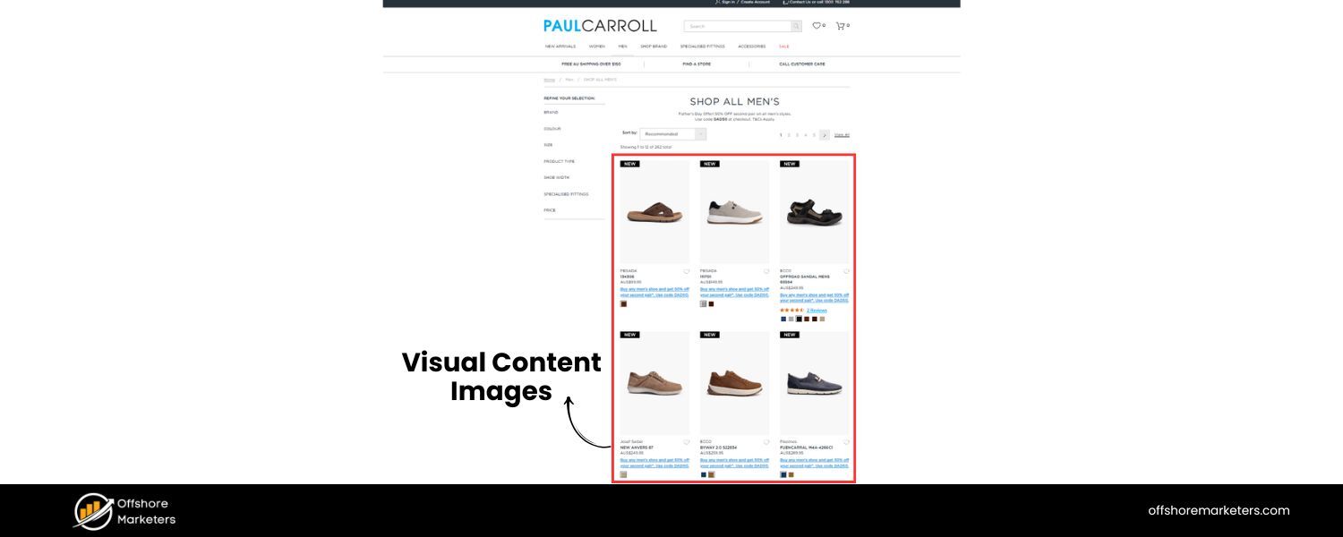Favorite the ECCO OFFROAD sandal via its heart icon
This screenshot has width=1343, height=537.
click(847, 270)
